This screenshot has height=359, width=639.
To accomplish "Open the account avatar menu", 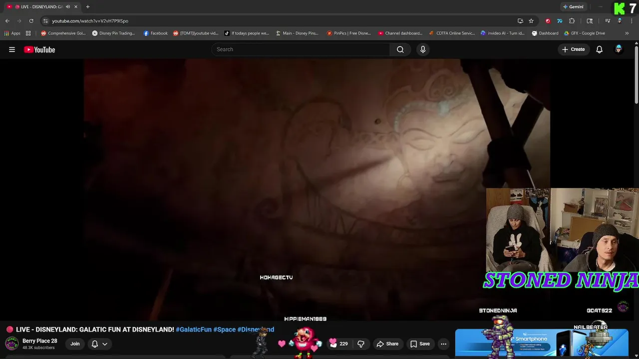I will pos(619,49).
